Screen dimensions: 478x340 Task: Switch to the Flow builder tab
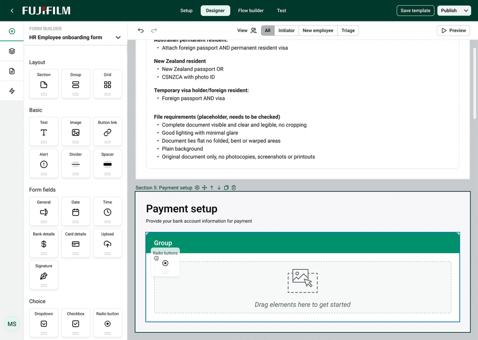click(x=251, y=10)
